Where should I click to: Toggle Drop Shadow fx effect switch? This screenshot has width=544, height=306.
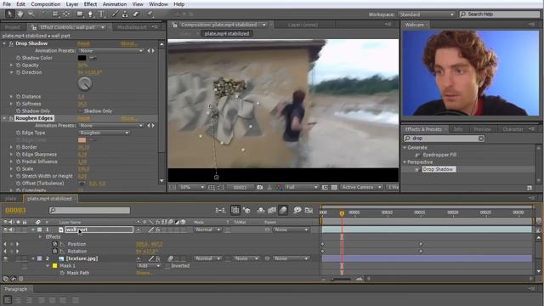click(x=11, y=43)
